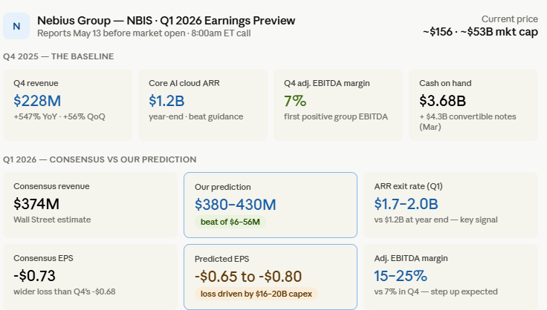The height and width of the screenshot is (310, 547).
Task: Select the $228M revenue figure
Action: [37, 101]
